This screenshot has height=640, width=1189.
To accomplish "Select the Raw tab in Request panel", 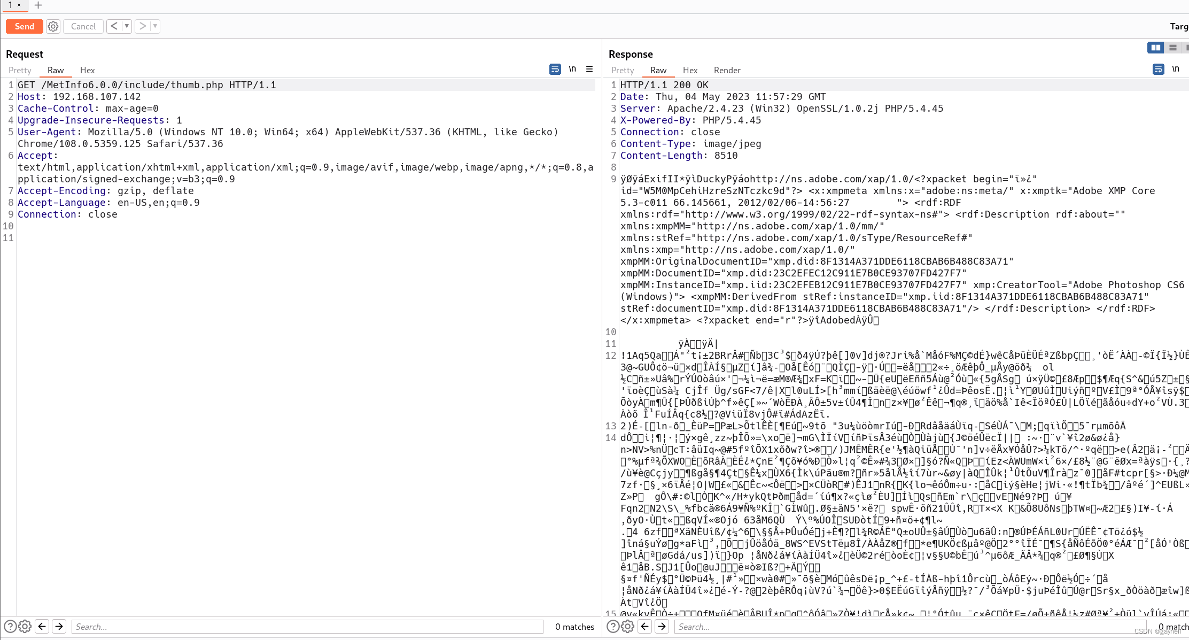I will click(x=56, y=70).
